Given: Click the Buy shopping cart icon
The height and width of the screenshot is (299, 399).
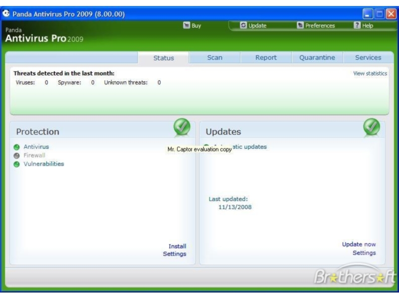Looking at the screenshot, I should coord(187,25).
